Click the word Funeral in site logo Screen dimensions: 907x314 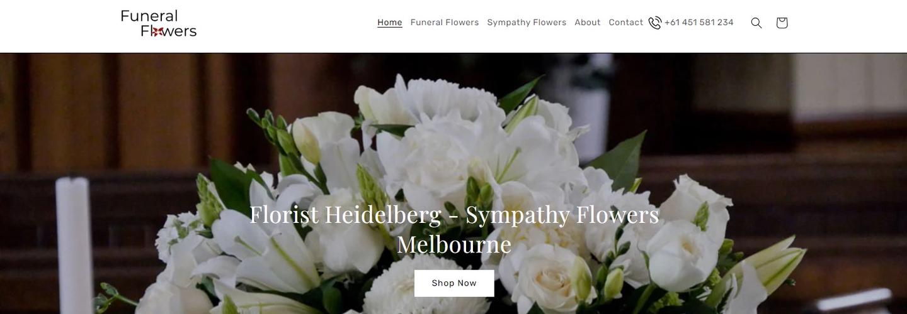click(149, 16)
